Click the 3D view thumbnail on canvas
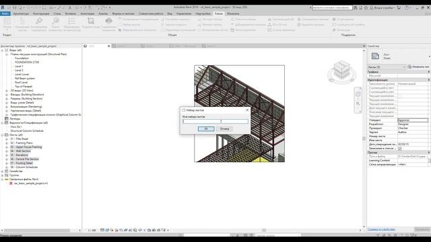Image resolution: width=431 pixels, height=242 pixels. (240, 114)
